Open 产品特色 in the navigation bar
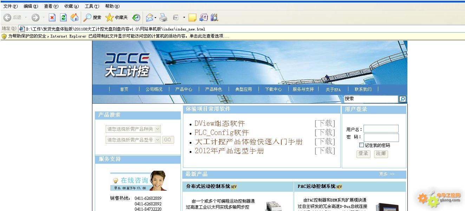This screenshot has width=465, height=211. [214, 89]
